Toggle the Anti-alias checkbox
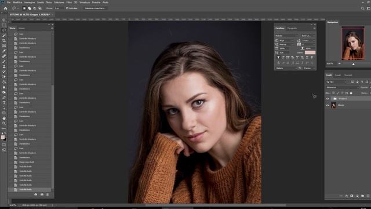The width and height of the screenshot is (371, 209). (67, 8)
